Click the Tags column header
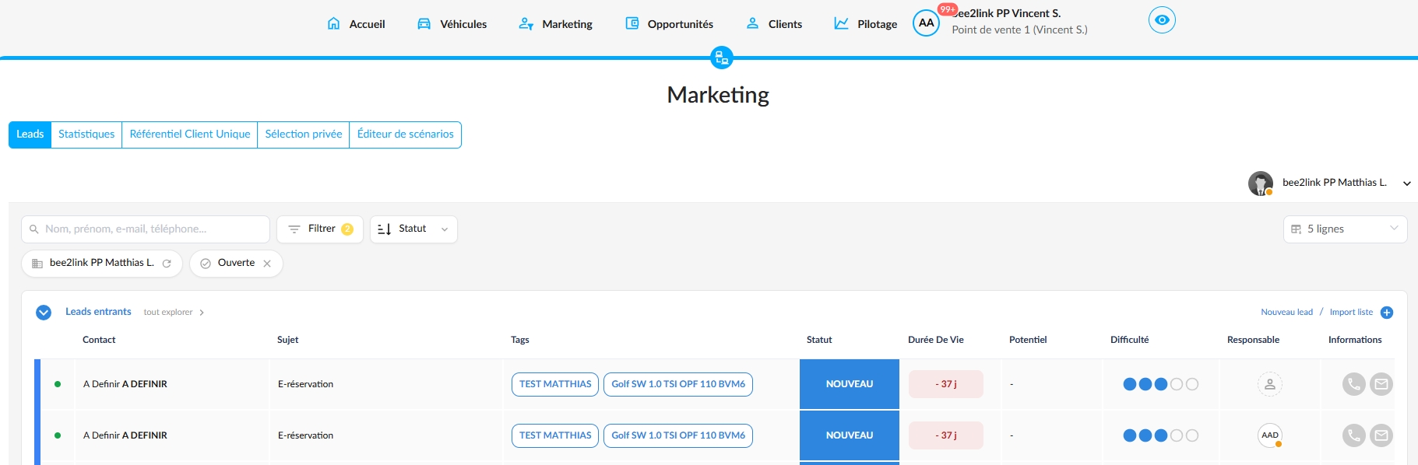Screen dimensions: 1418x465 (519, 340)
